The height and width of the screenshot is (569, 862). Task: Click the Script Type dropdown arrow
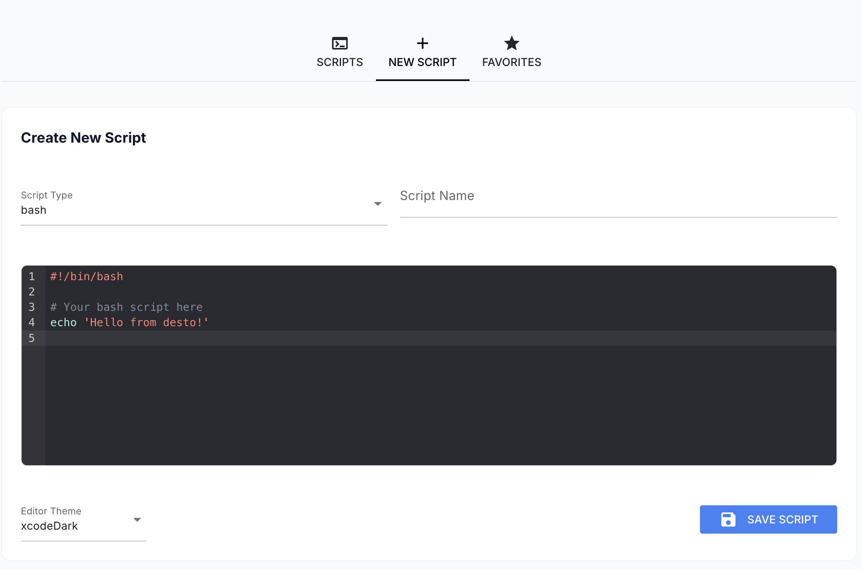point(378,204)
